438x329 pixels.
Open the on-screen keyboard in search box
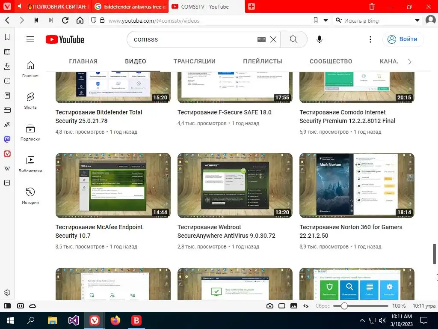(x=261, y=39)
